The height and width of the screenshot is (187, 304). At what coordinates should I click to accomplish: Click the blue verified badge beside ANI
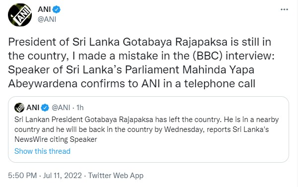point(57,9)
